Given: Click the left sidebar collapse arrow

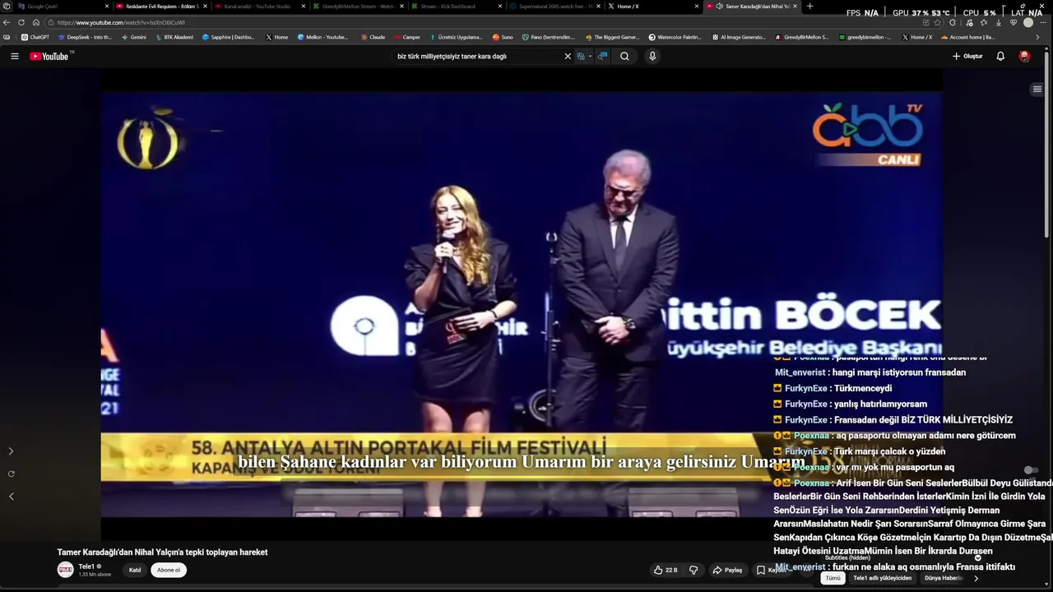Looking at the screenshot, I should pos(11,496).
